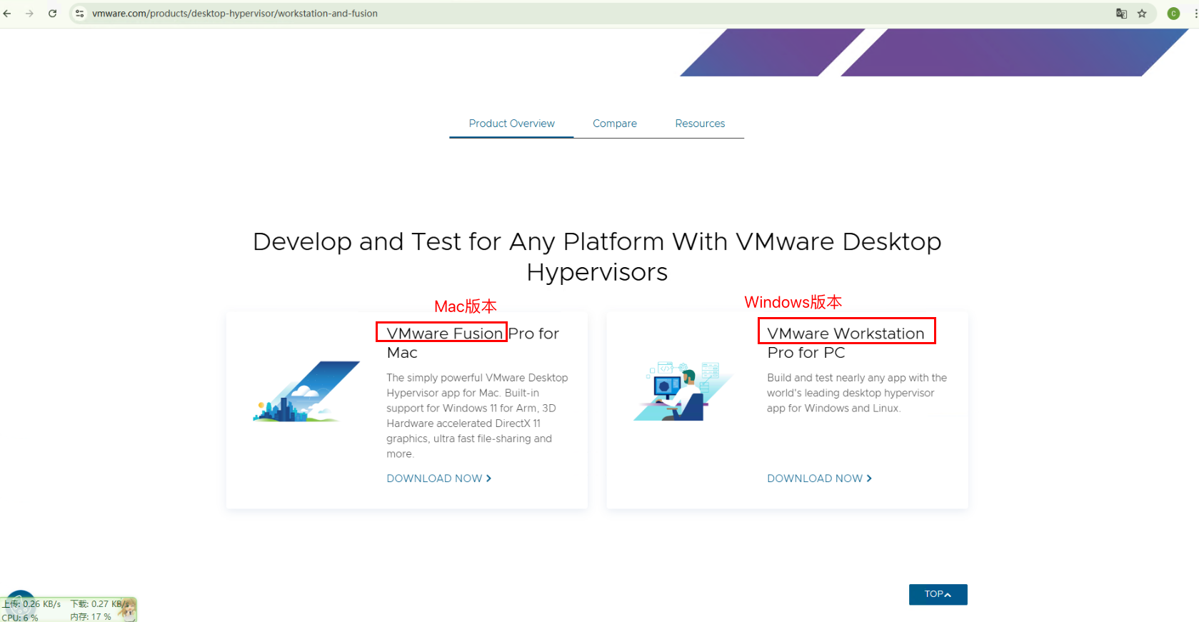Viewport: 1199px width, 622px height.
Task: Open the green profile avatar
Action: click(x=1173, y=14)
